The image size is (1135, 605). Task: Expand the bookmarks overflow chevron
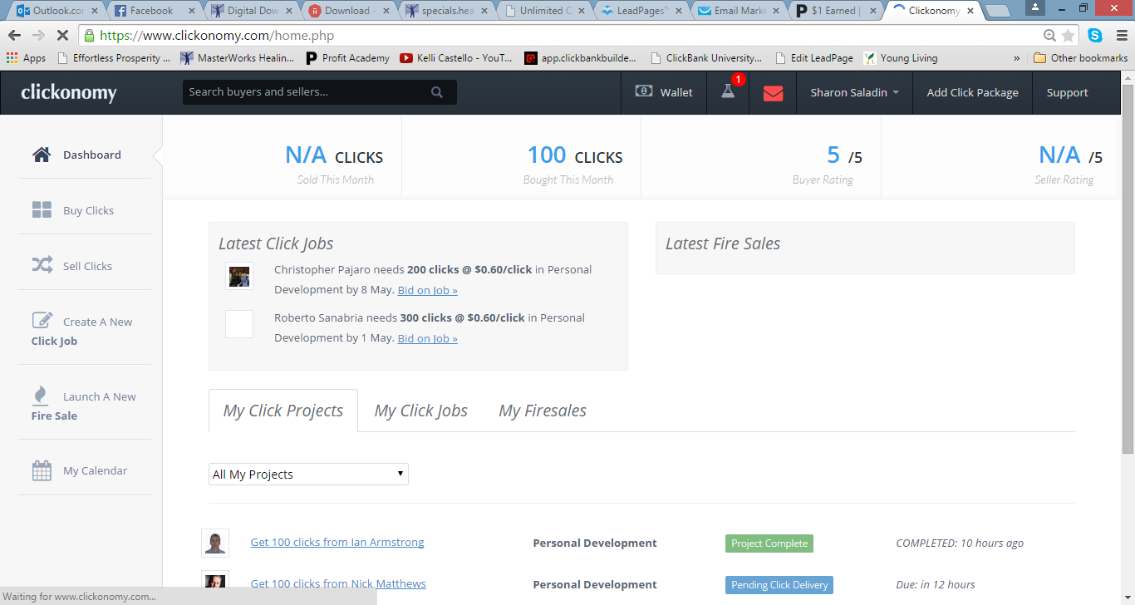pos(1017,58)
